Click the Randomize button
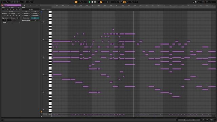Screen dimensions: 217x122 [26, 18]
